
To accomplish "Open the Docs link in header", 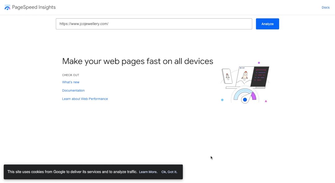I will point(325,7).
